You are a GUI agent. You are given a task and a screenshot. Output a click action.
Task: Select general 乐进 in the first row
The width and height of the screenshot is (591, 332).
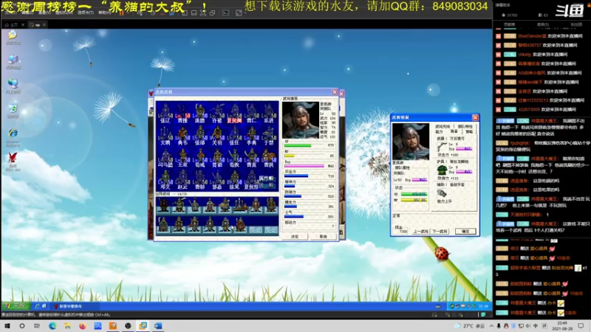(x=269, y=113)
